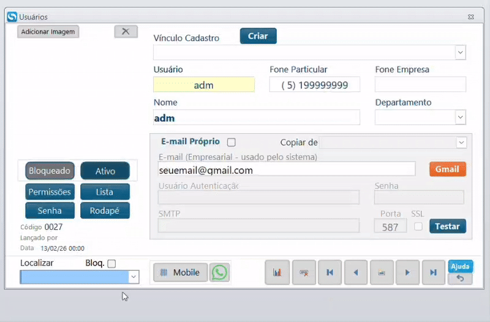Viewport: 490px width, 322px height.
Task: Expand the Vínculo Cadastro dropdown
Action: [461, 53]
